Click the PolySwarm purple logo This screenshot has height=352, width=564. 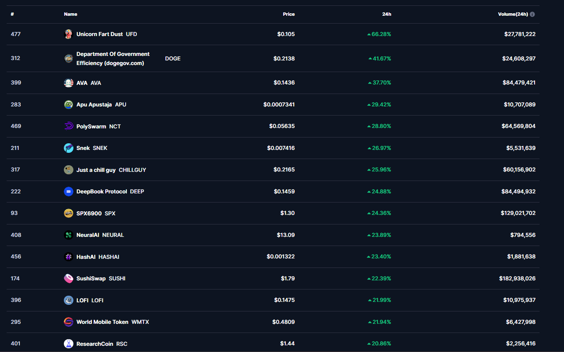pos(68,126)
